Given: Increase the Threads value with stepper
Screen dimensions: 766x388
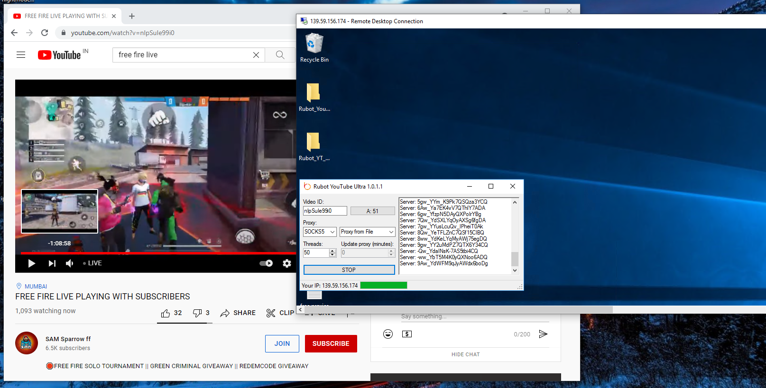Looking at the screenshot, I should coord(332,251).
